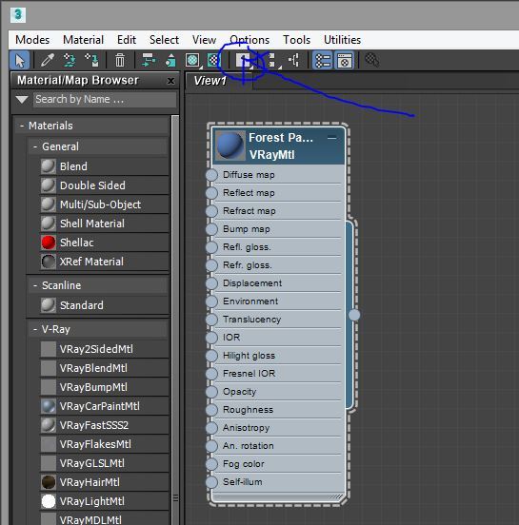The image size is (519, 525).
Task: Click the Layout Children icon
Action: [x=294, y=61]
